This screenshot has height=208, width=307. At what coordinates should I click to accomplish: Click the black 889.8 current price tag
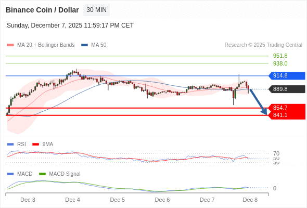[x=287, y=89]
